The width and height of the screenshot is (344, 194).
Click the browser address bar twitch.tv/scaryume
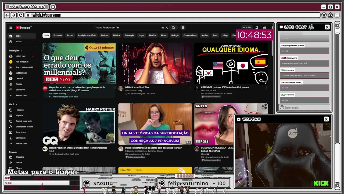[173, 15]
